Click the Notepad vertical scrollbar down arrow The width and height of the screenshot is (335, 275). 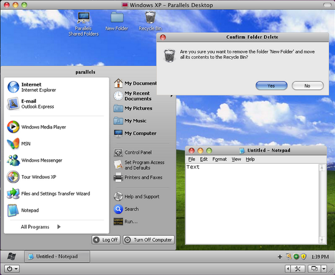[322, 240]
